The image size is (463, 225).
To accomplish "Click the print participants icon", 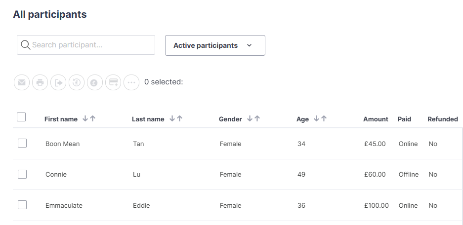I will coord(40,82).
